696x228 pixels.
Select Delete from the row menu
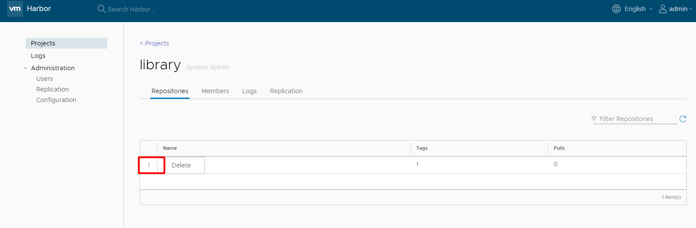pyautogui.click(x=181, y=165)
